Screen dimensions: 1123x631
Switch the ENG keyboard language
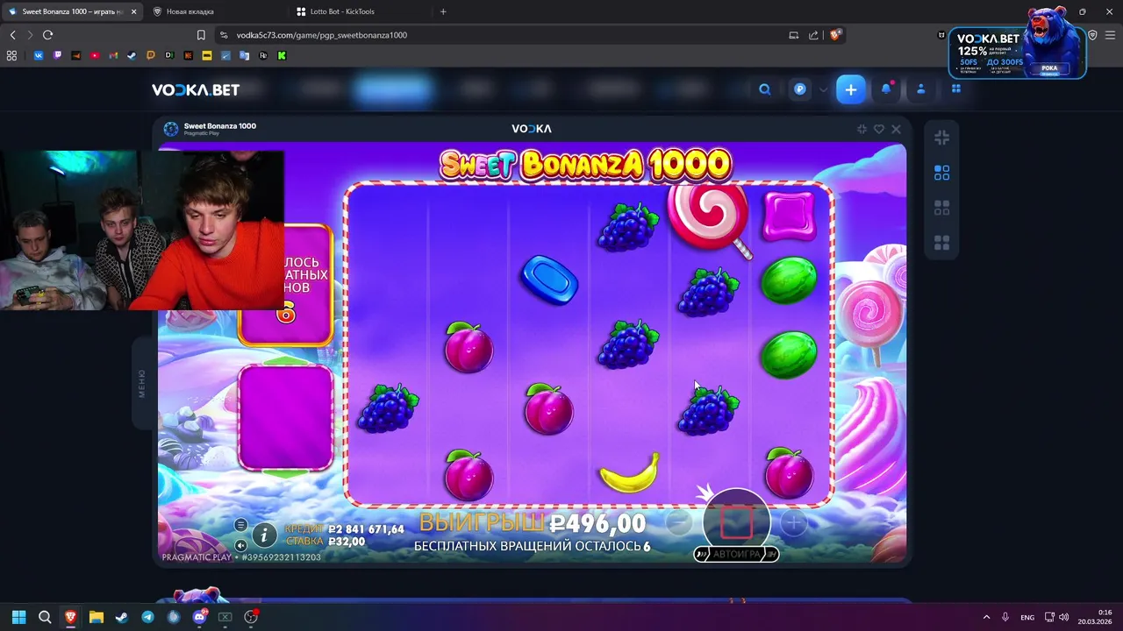(1027, 617)
